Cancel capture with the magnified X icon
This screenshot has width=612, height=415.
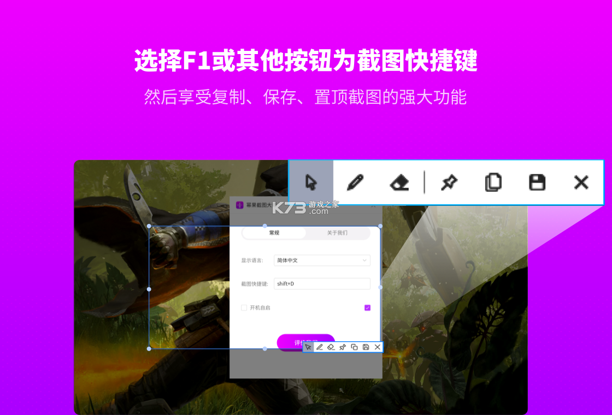pyautogui.click(x=581, y=182)
